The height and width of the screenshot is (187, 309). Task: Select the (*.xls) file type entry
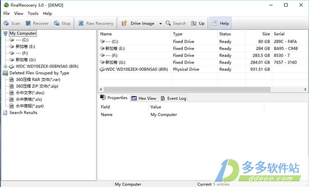pos(29,99)
